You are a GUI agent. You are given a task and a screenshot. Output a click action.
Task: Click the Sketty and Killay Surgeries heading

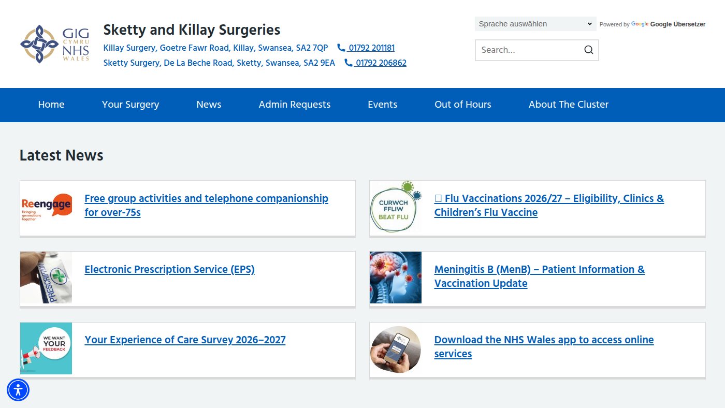click(192, 30)
